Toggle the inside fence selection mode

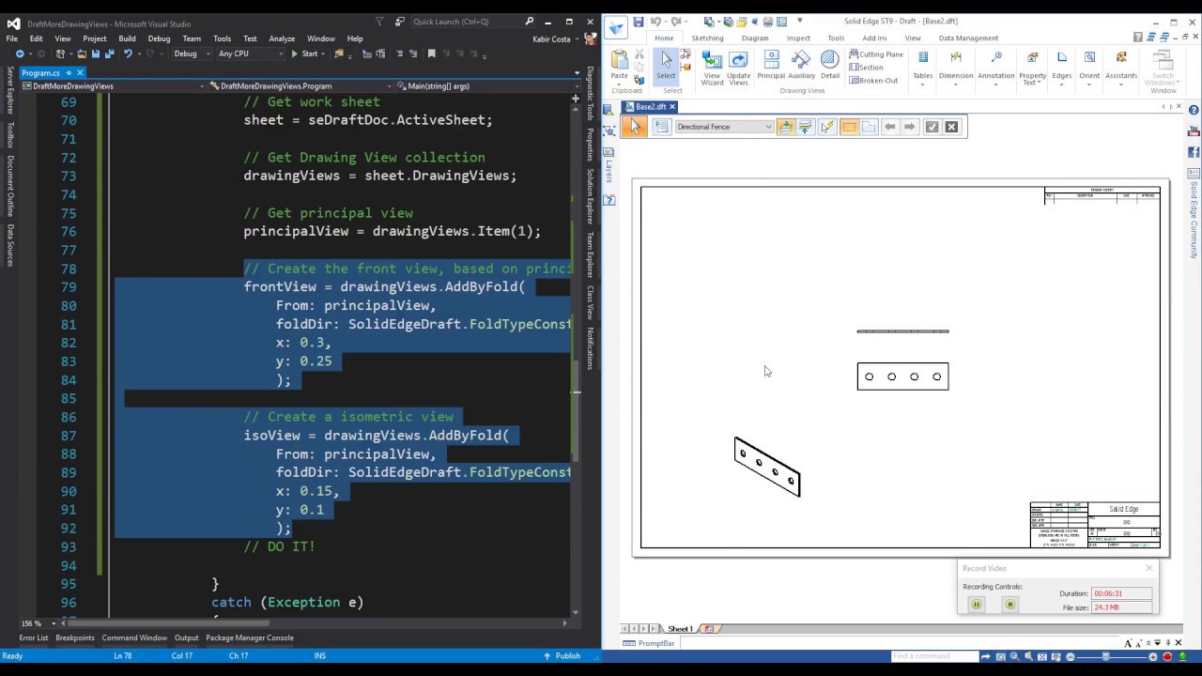849,127
